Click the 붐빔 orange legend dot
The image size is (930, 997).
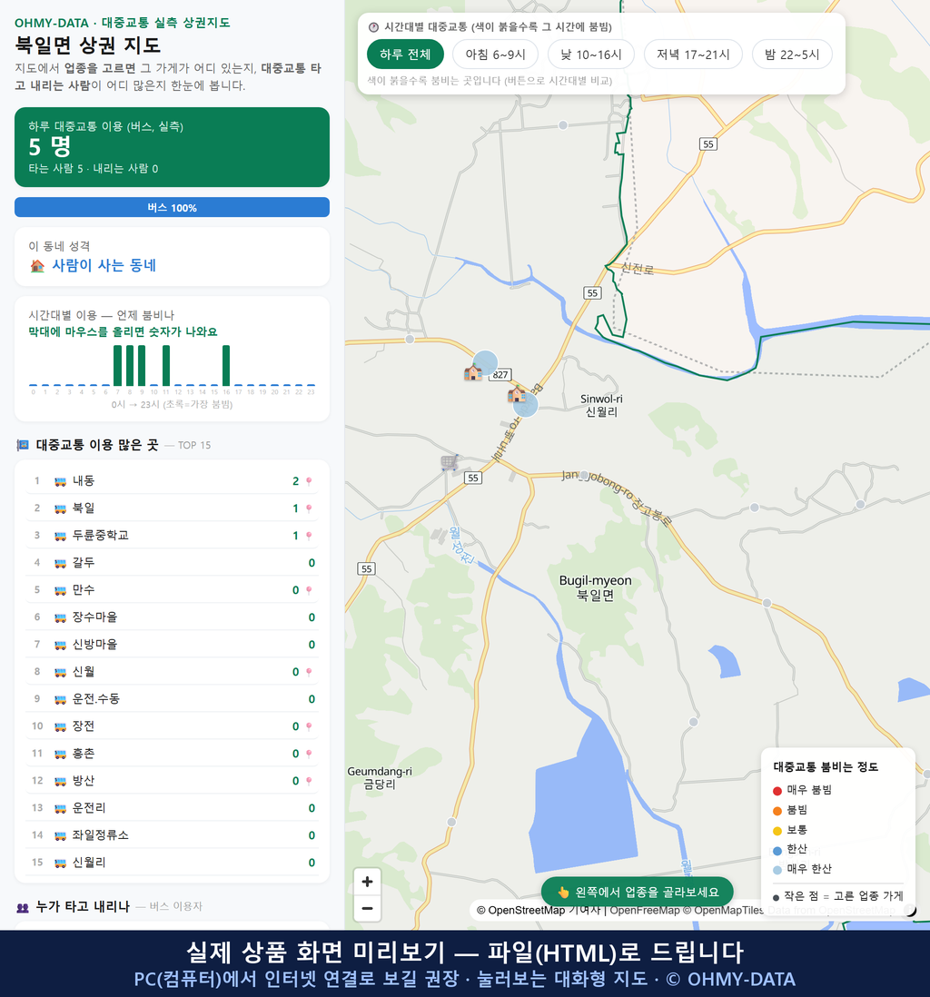[777, 811]
